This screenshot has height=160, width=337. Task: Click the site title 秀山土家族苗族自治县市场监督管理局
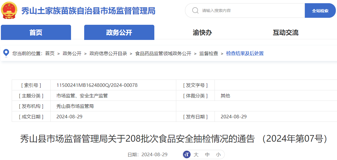click(88, 11)
